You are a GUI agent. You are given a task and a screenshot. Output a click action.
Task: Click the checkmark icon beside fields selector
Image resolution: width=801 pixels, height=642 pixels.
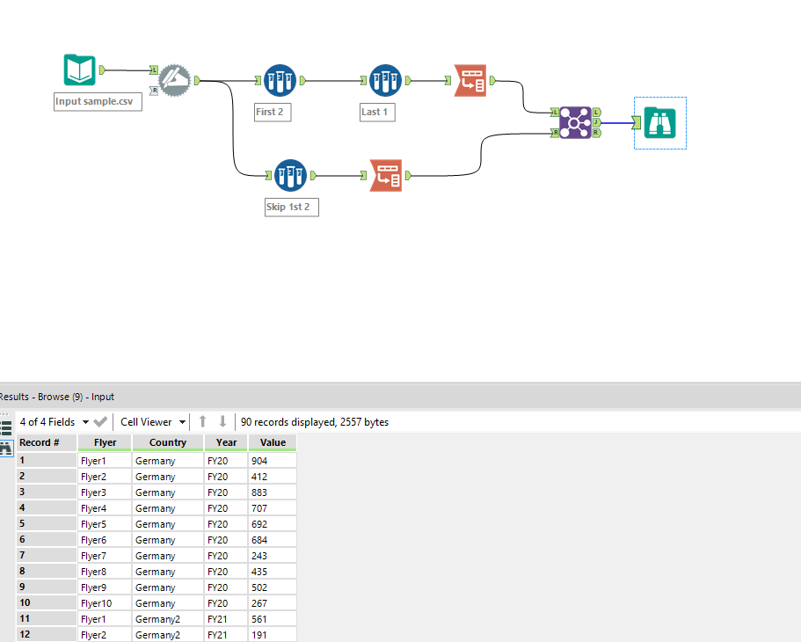(100, 421)
